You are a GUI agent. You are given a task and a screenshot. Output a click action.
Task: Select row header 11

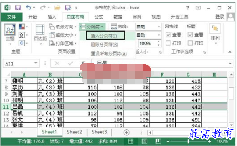(6, 107)
